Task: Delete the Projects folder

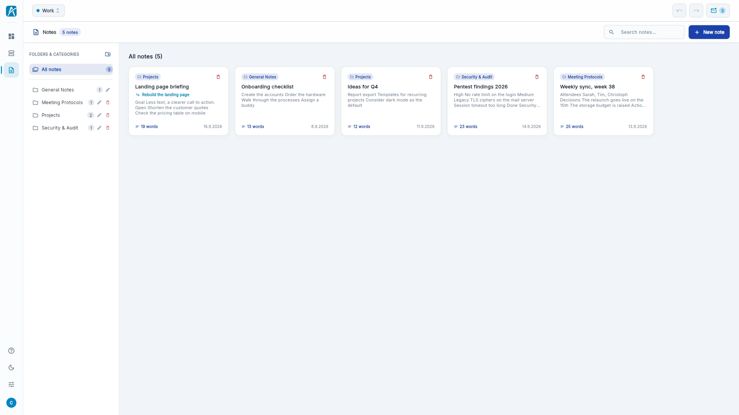Action: (x=108, y=115)
